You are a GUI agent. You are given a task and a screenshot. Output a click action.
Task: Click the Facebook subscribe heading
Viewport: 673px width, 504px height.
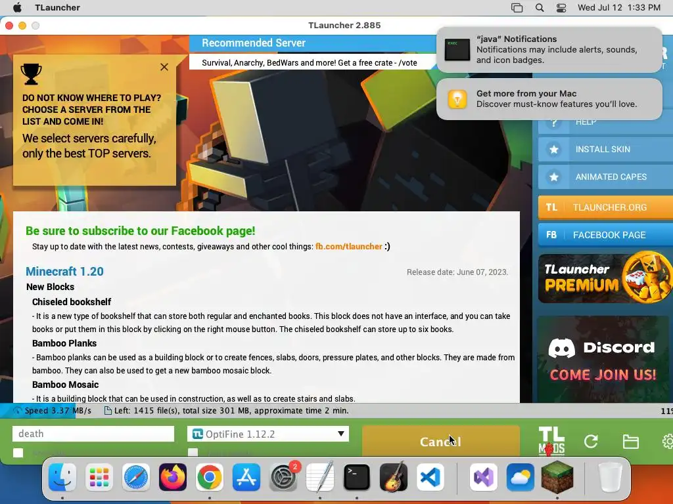[x=141, y=230]
